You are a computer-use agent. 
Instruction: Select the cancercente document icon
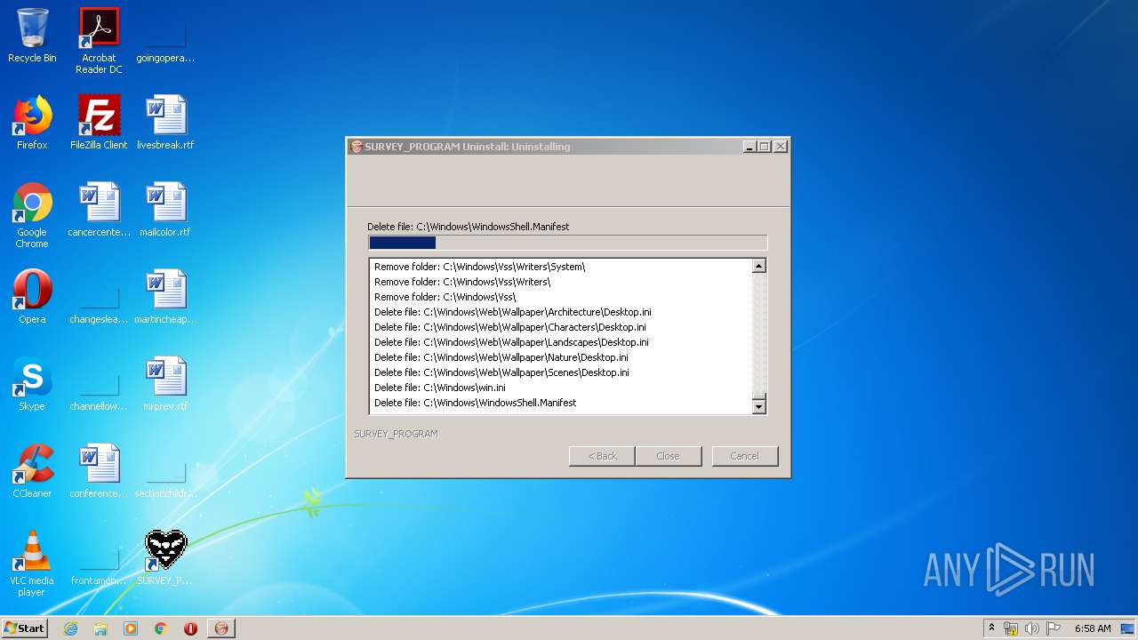(99, 210)
